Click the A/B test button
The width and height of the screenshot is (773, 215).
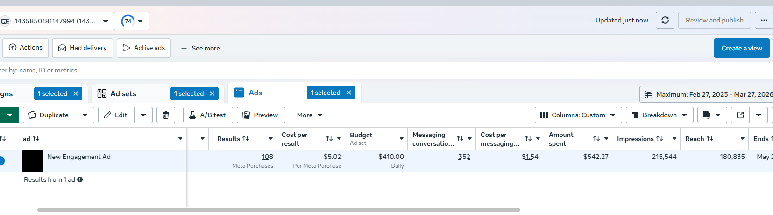(x=208, y=115)
